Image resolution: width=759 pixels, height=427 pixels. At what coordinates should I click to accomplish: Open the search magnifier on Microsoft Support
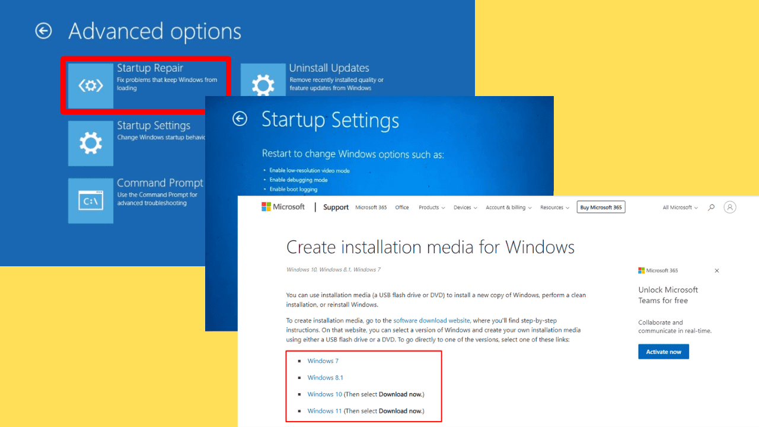click(x=711, y=208)
